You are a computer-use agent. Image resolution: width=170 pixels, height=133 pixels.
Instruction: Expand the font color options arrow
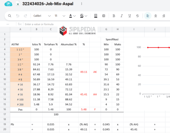[x=75, y=16]
